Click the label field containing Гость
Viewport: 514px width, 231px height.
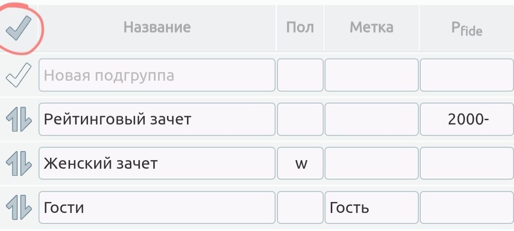pos(371,208)
